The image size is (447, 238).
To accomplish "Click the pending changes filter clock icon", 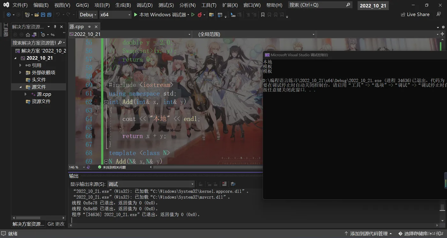I will coord(43,35).
